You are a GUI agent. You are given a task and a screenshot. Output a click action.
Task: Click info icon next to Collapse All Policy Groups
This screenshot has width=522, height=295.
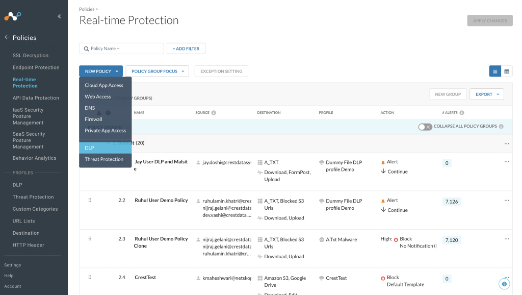502,127
